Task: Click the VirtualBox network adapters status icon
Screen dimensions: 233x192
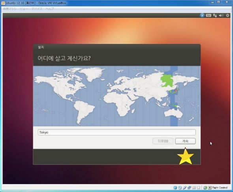Action: point(189,188)
